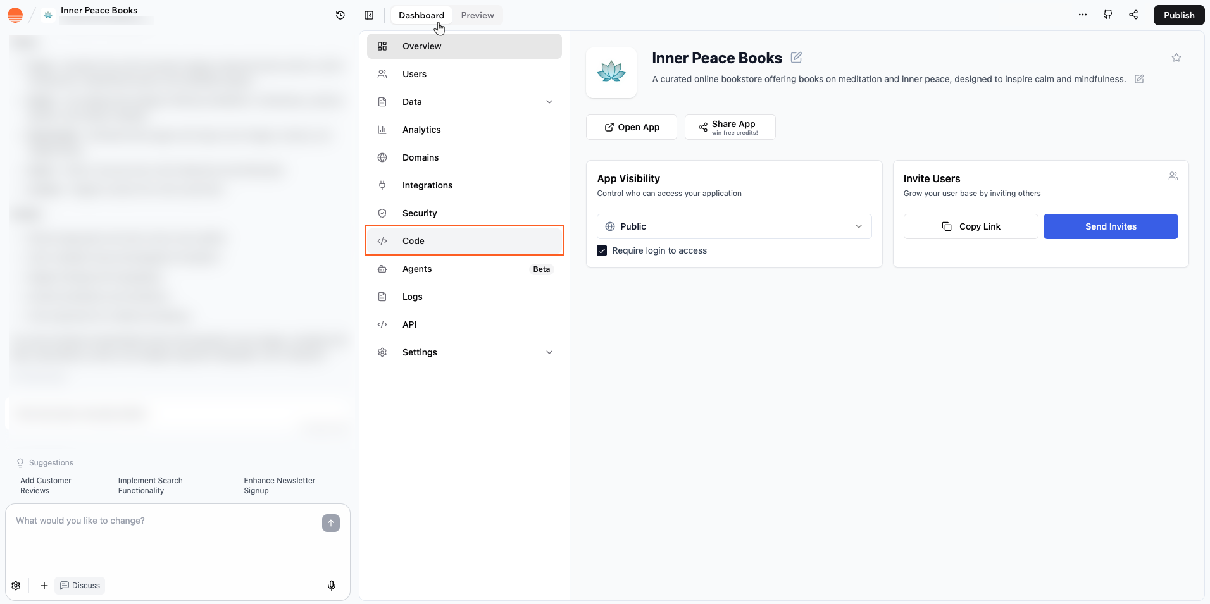The height and width of the screenshot is (604, 1210).
Task: Click the edit icon beside the app title
Action: point(795,57)
